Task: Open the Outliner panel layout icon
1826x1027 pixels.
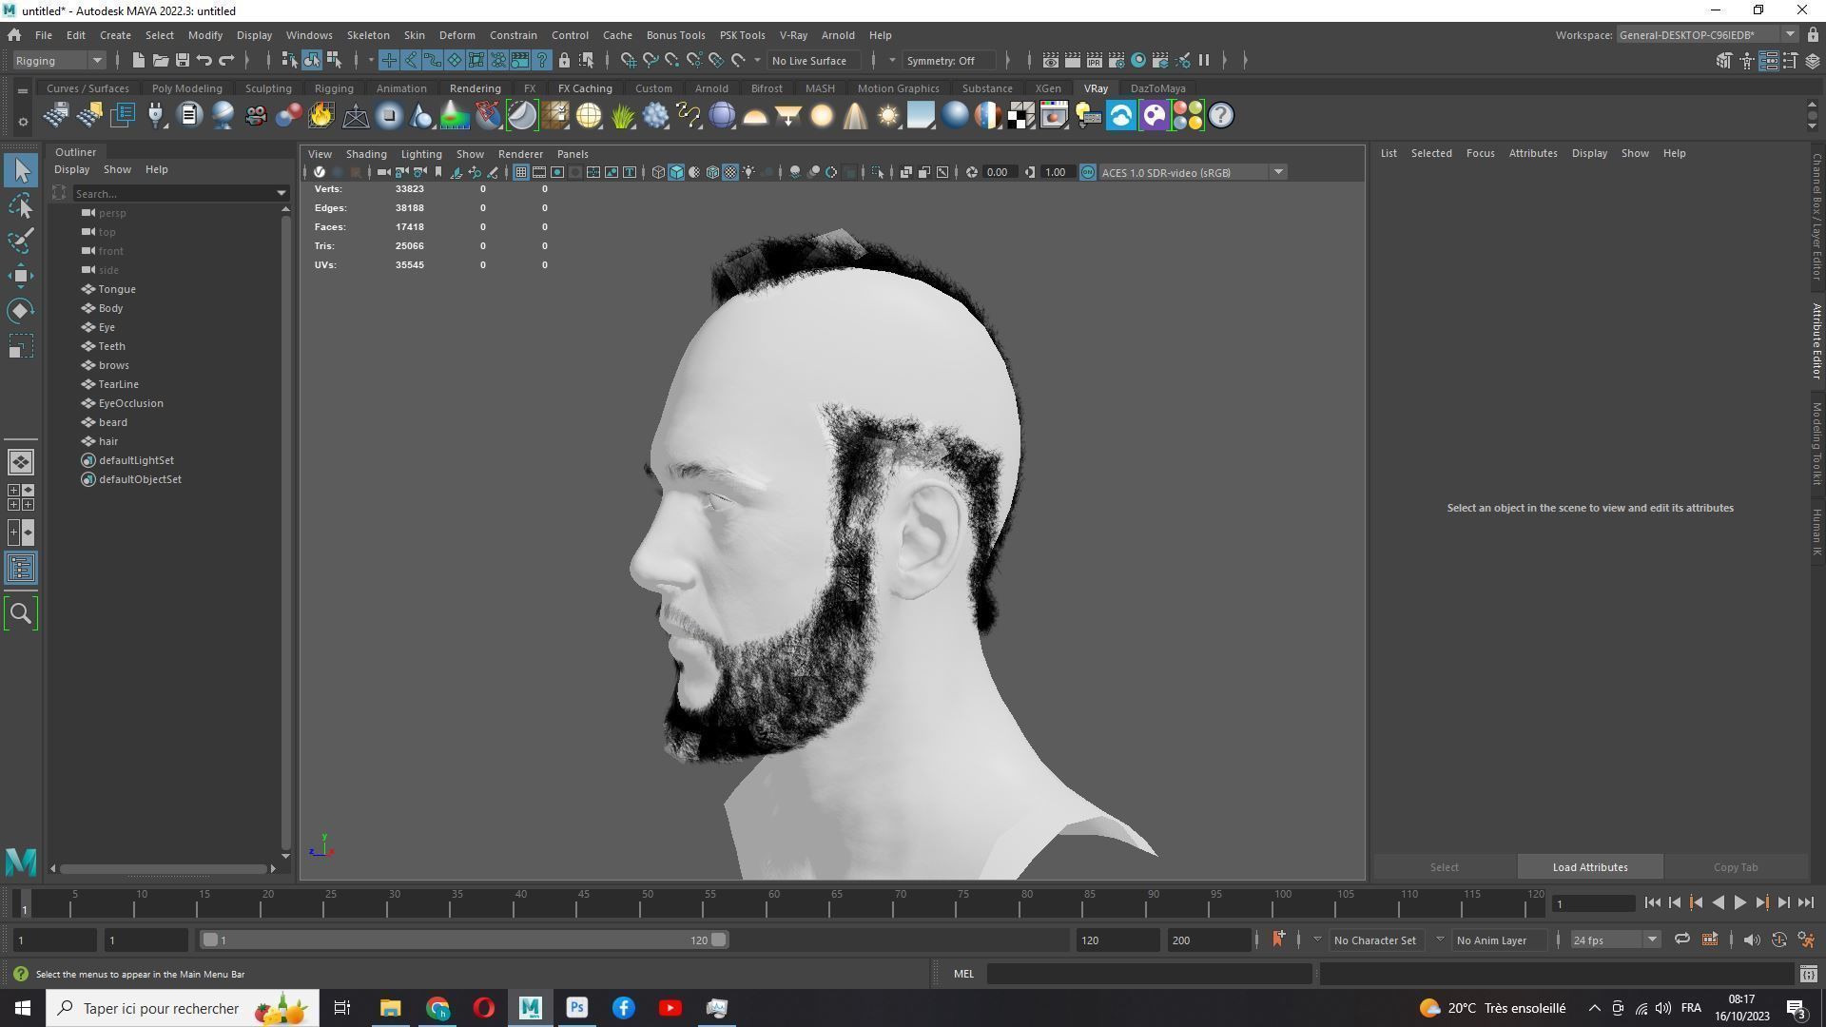Action: (21, 569)
